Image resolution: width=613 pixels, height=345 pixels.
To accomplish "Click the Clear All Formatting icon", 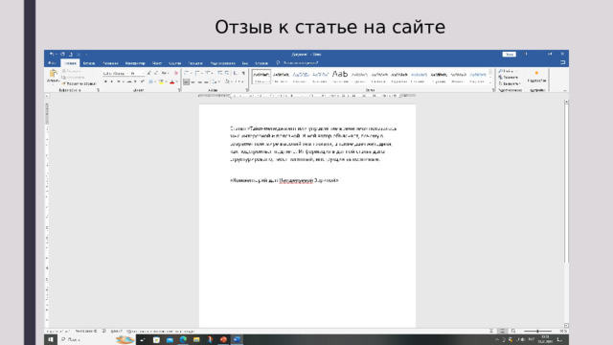I will pyautogui.click(x=175, y=73).
